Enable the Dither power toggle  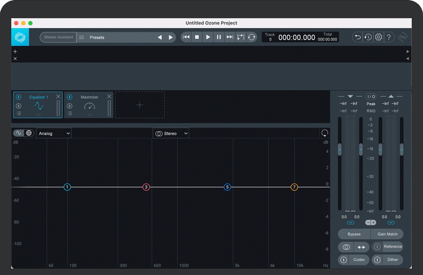point(377,260)
